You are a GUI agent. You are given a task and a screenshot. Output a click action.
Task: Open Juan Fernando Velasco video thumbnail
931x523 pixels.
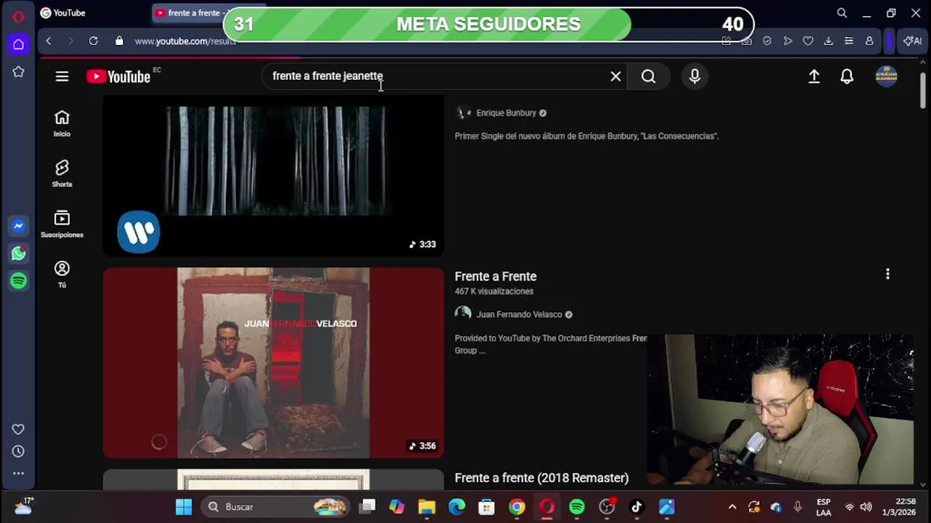273,362
